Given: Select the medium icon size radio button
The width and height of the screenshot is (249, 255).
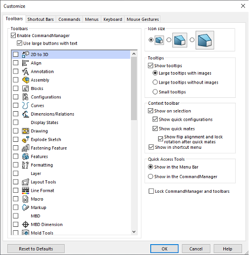Looking at the screenshot, I should coord(169,40).
